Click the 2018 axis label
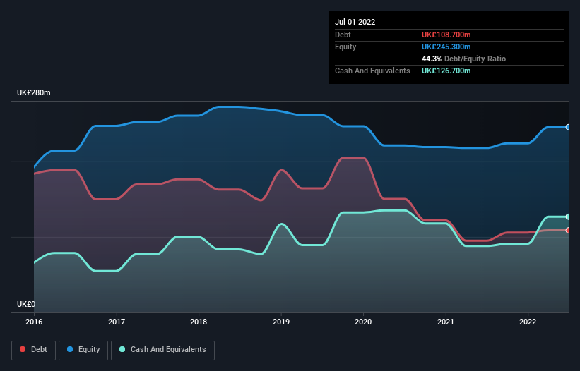Viewport: 580px width, 371px height. [x=199, y=322]
